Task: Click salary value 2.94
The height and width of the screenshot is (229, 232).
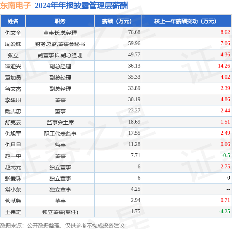Action: coord(135,200)
